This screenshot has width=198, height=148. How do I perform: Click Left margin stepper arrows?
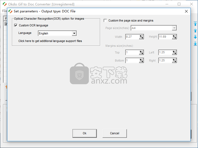tap(174, 52)
